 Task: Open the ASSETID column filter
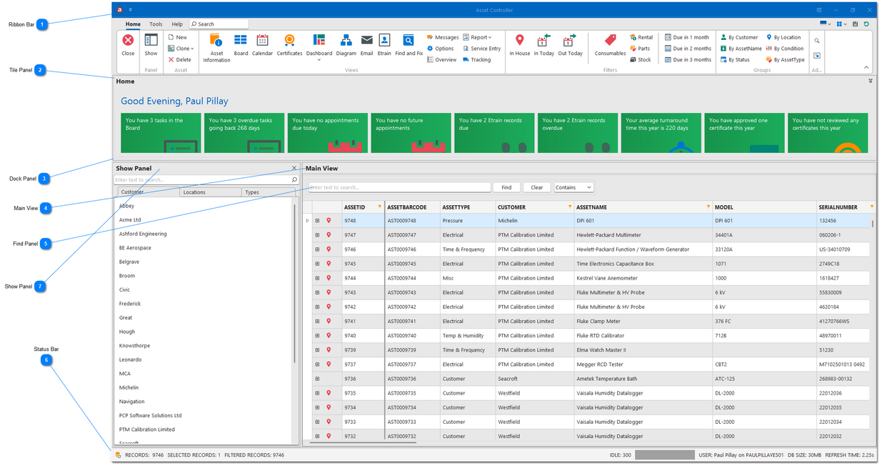[379, 207]
